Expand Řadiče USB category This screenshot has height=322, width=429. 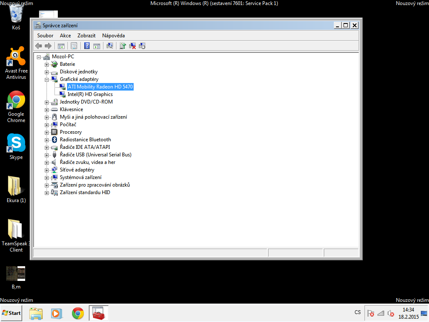[47, 155]
